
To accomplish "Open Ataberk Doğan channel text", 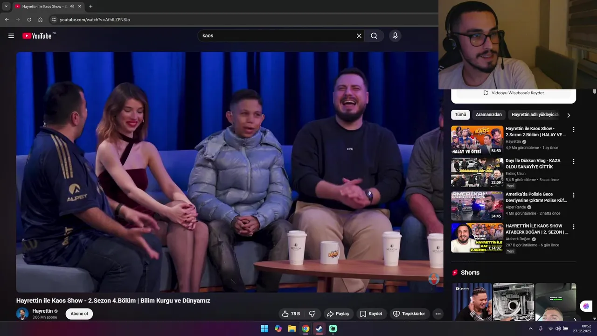I will (518, 239).
